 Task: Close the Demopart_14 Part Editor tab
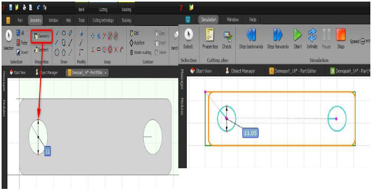[x=105, y=72]
